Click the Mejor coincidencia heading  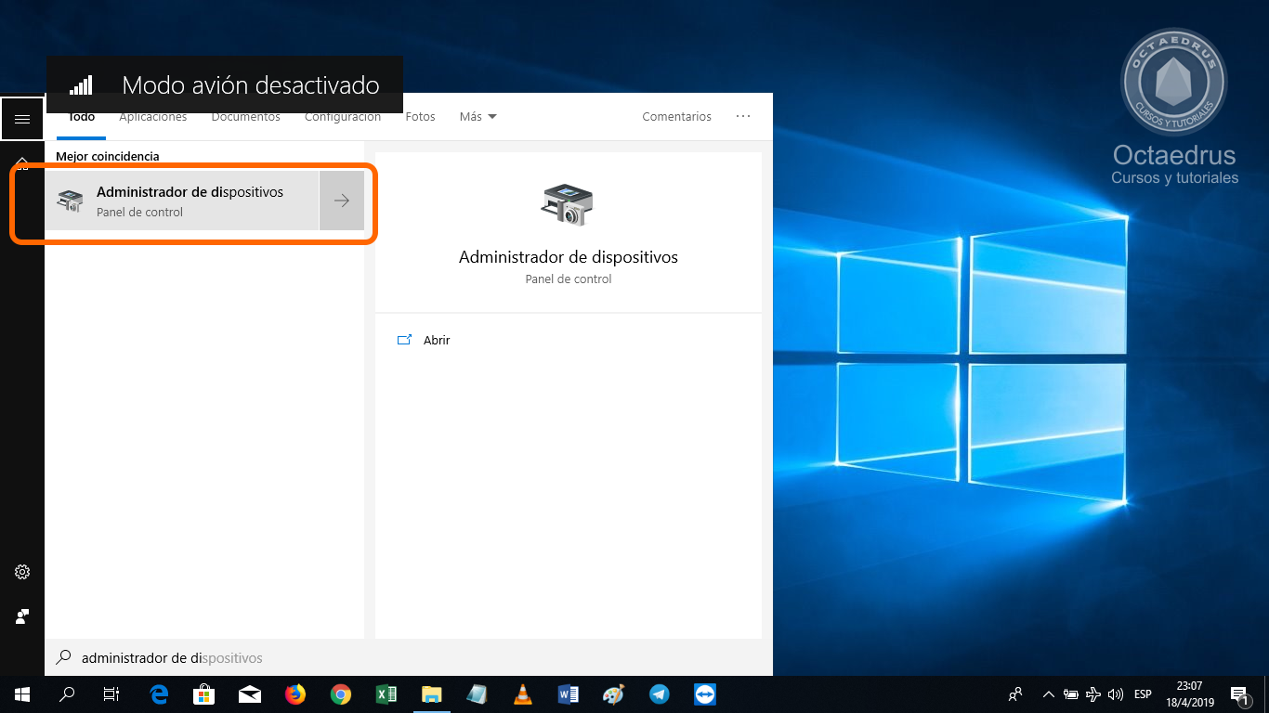[x=108, y=157]
